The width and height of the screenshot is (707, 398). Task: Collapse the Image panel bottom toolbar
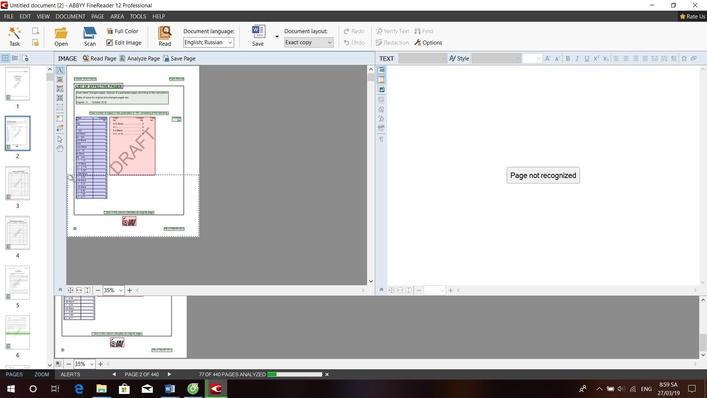tap(60, 290)
